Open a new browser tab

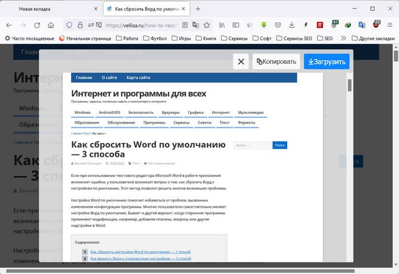point(198,9)
